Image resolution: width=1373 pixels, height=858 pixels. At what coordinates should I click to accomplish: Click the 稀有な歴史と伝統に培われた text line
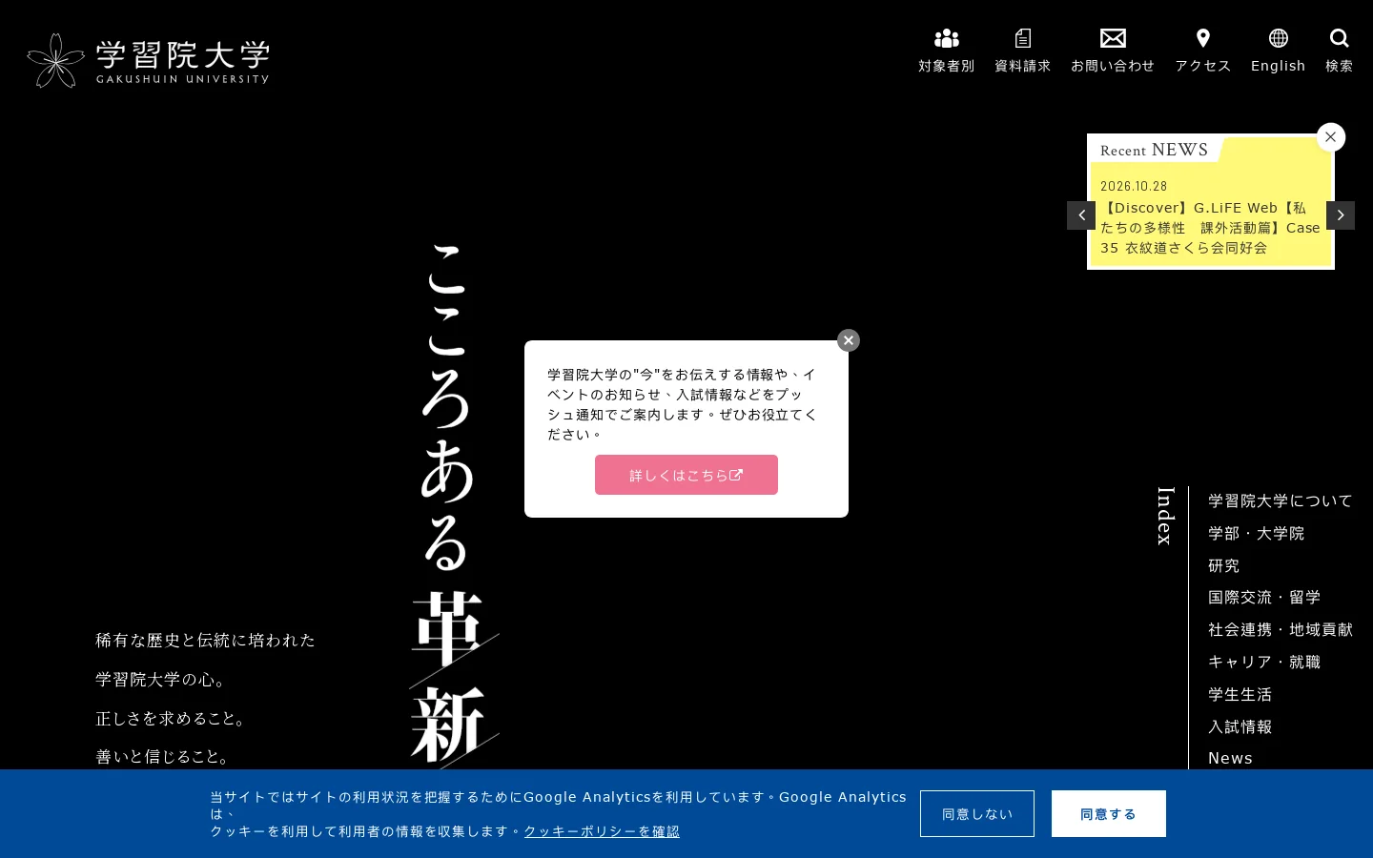coord(206,640)
